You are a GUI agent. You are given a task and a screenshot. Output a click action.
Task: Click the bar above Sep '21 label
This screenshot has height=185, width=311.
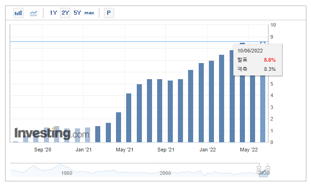(x=170, y=111)
